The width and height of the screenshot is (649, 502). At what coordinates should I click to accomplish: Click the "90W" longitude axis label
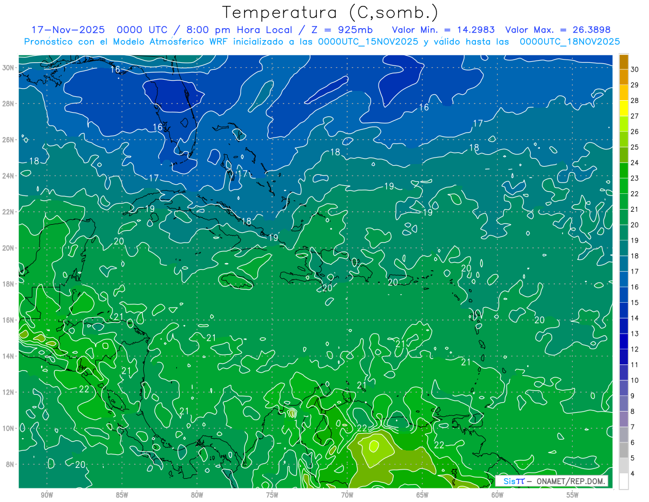47,495
